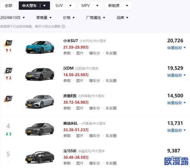190x168 pixels.
Task: Open 车友圈 for 奔驰E级
Action: [111, 108]
